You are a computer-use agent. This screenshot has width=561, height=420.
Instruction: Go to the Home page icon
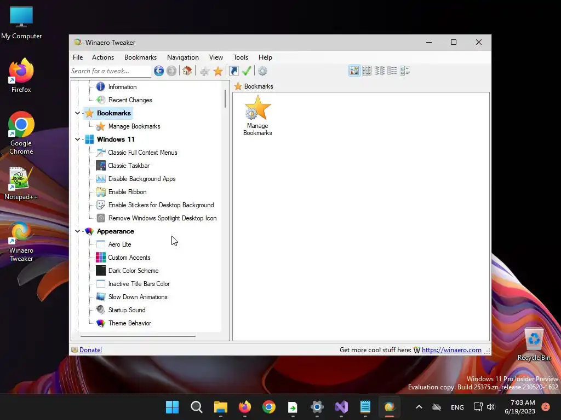click(x=187, y=71)
